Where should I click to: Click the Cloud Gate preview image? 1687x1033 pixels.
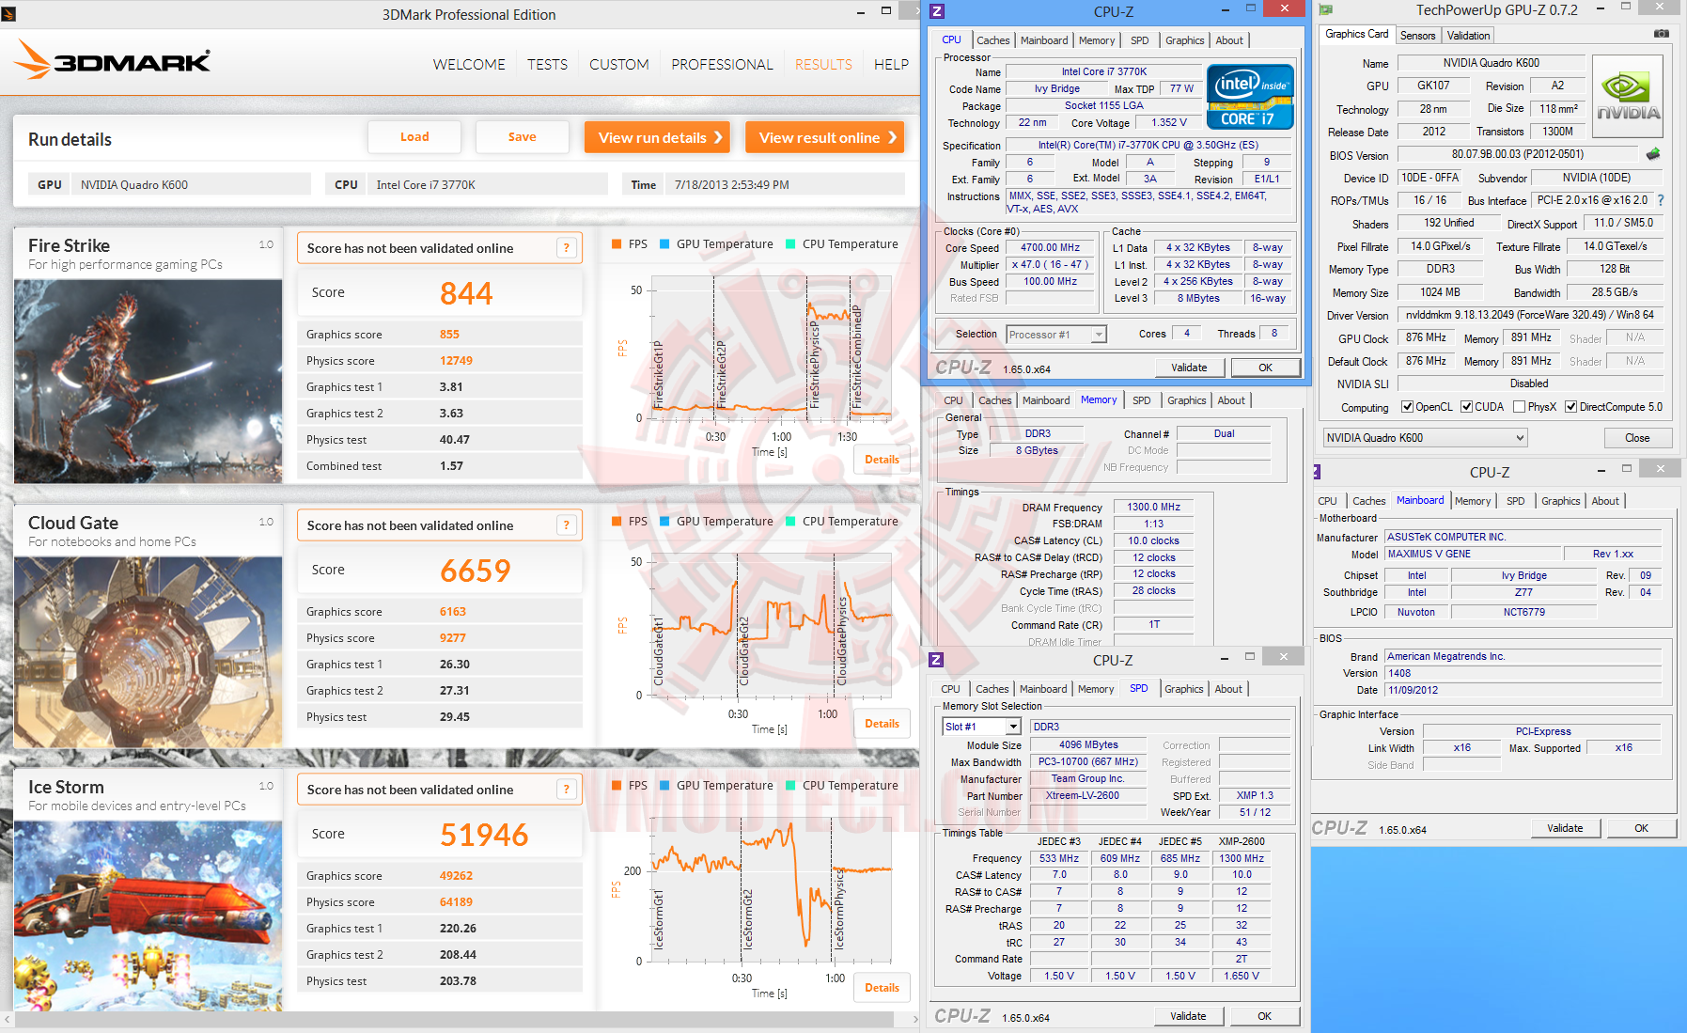[x=148, y=652]
